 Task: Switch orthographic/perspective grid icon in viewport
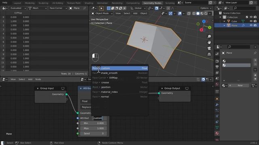(x=209, y=54)
